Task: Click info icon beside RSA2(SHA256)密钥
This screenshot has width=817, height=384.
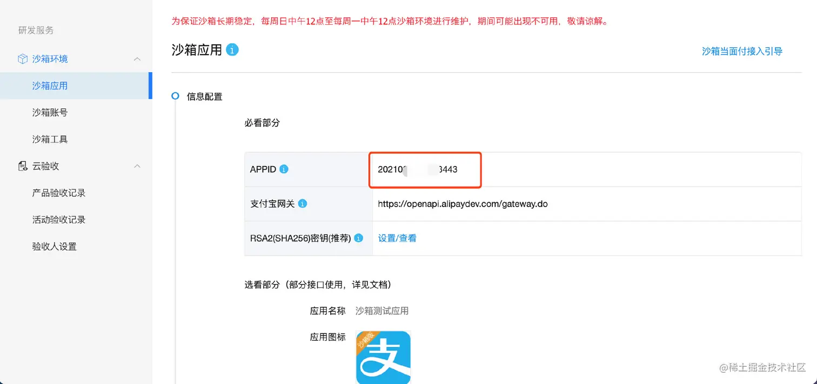Action: click(358, 238)
